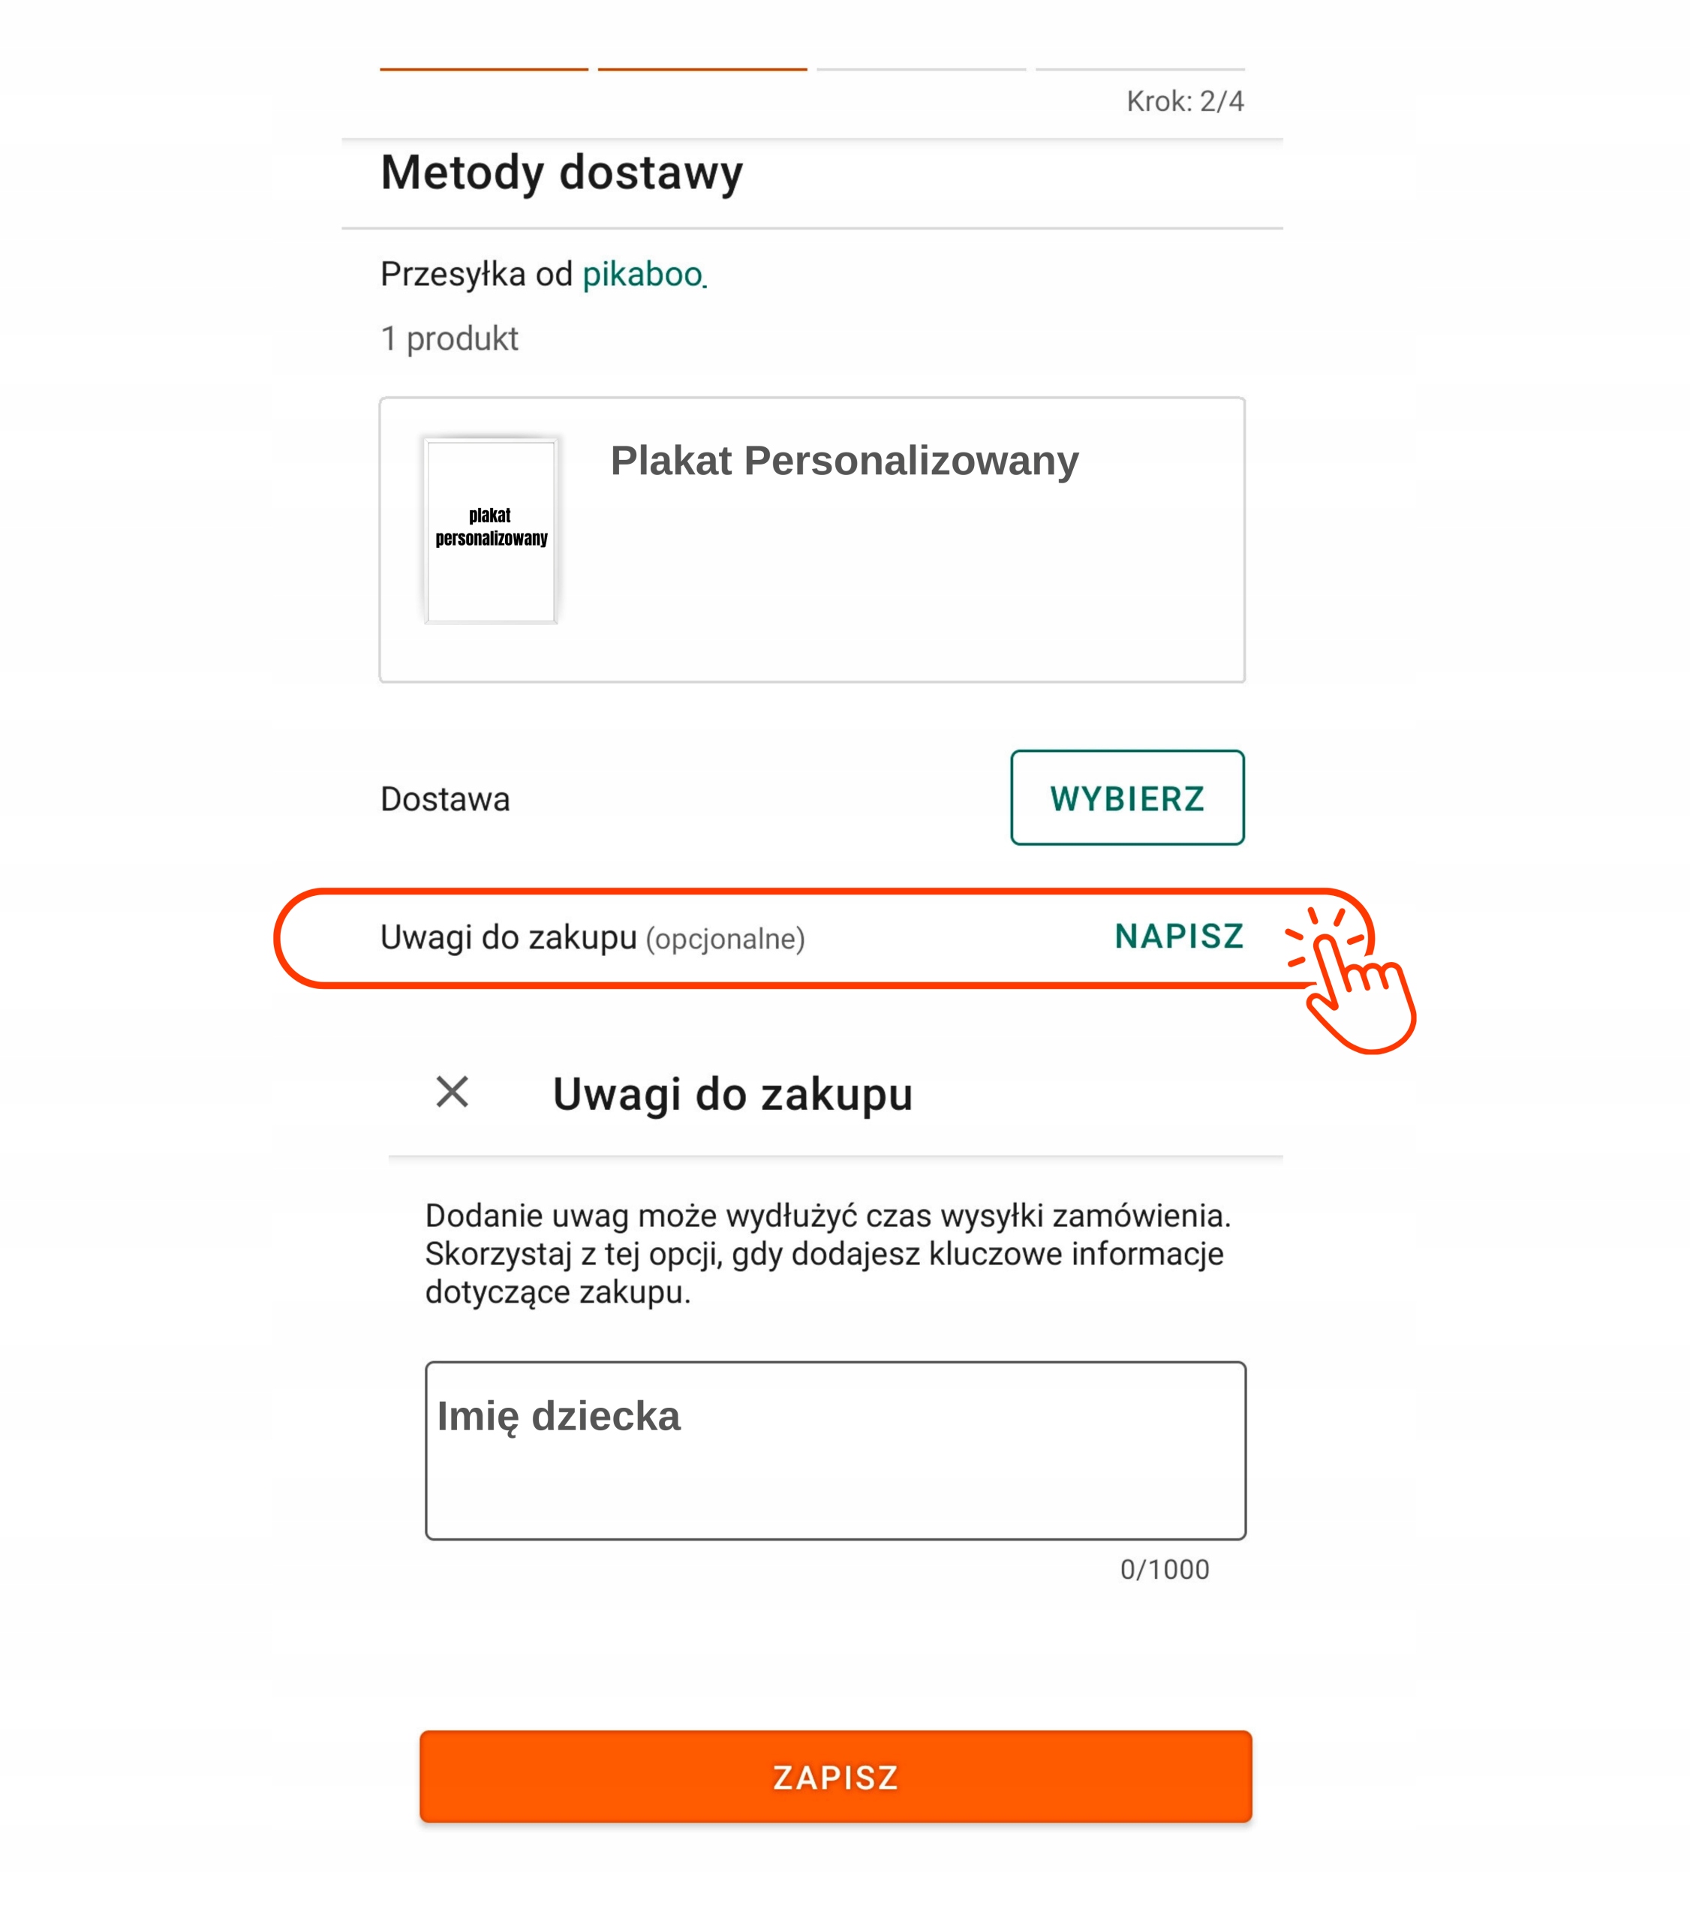Jump to the third checkout progress step

tap(921, 68)
